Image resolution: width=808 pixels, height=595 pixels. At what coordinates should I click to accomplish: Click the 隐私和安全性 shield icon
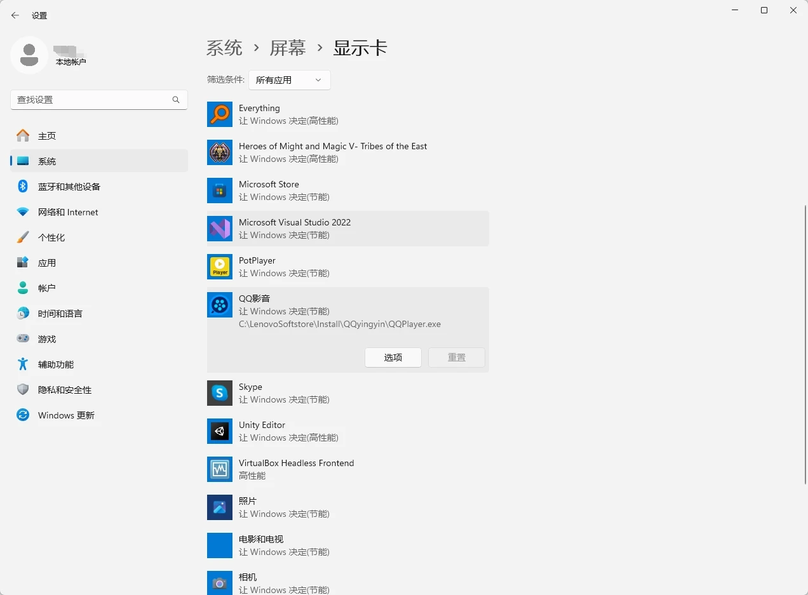[x=23, y=389]
